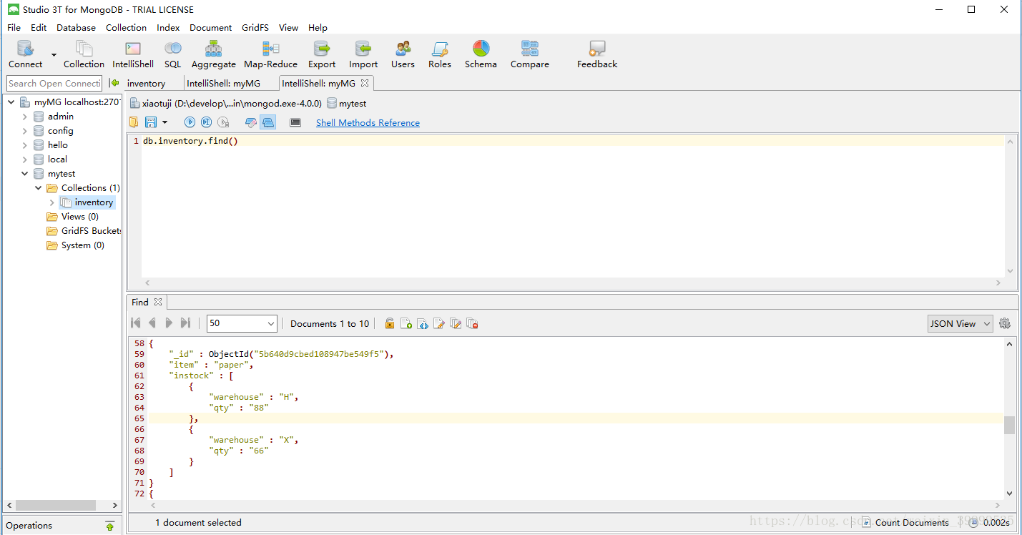The width and height of the screenshot is (1022, 535).
Task: Open the Collection toolbar button
Action: tap(84, 54)
